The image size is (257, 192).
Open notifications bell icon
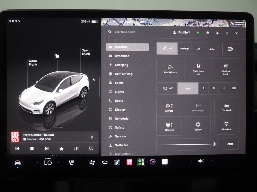[217, 33]
